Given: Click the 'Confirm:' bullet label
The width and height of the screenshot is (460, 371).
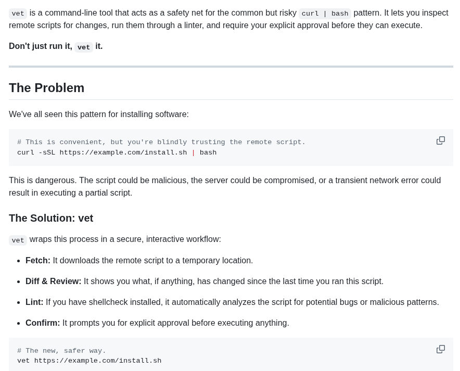Looking at the screenshot, I should 43,323.
